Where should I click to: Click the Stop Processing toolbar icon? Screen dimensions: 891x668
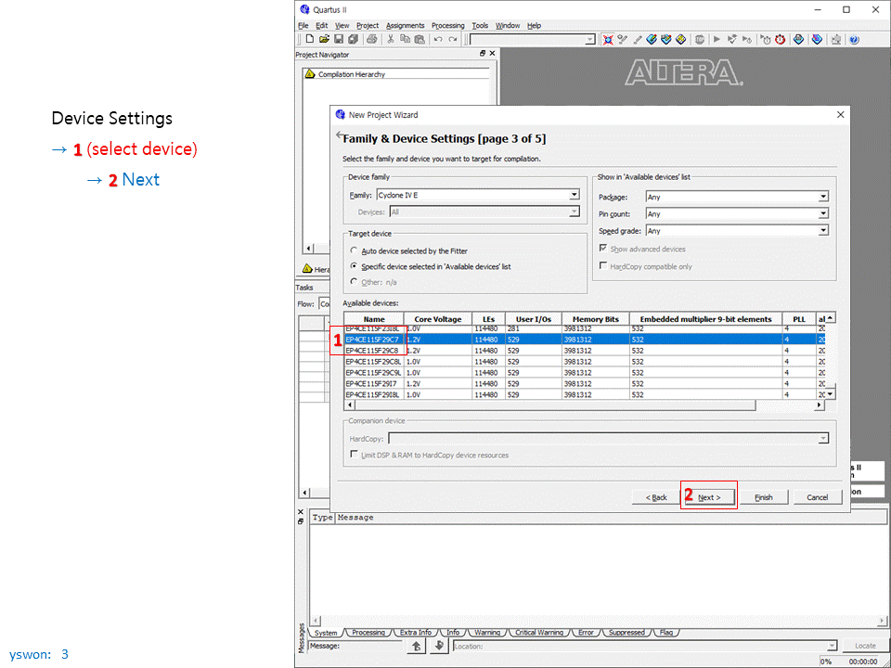coord(700,39)
